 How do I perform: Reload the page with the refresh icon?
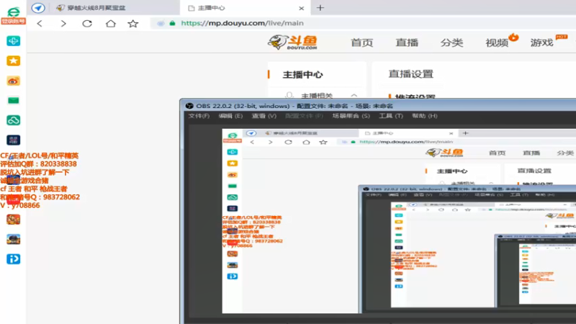click(x=87, y=24)
